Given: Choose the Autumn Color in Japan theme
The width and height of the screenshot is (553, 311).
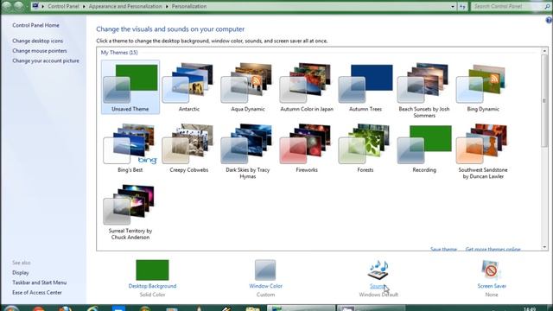Looking at the screenshot, I should point(307,86).
